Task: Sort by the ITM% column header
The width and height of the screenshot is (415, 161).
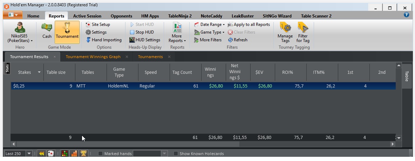Action: (322, 72)
